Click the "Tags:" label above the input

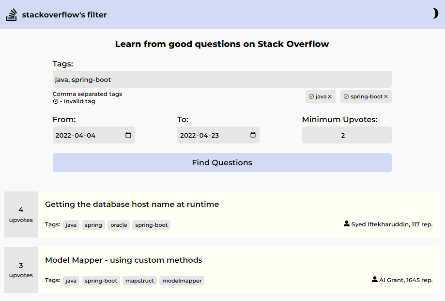pos(63,64)
